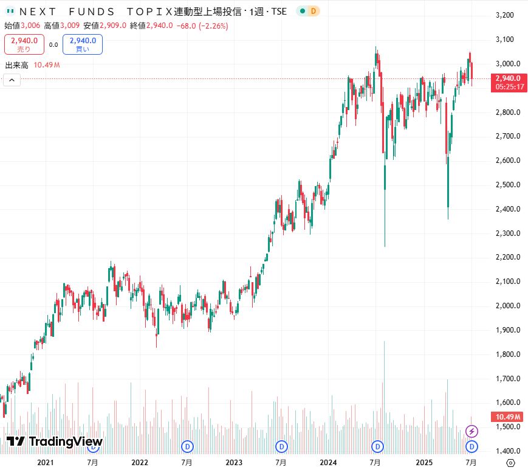Click the D dividend marker at July 2025
Screen dimensions: 528x470
click(471, 447)
